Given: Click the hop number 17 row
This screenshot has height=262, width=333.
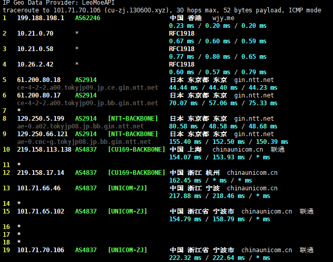Looking at the screenshot, I should [x=12, y=235].
